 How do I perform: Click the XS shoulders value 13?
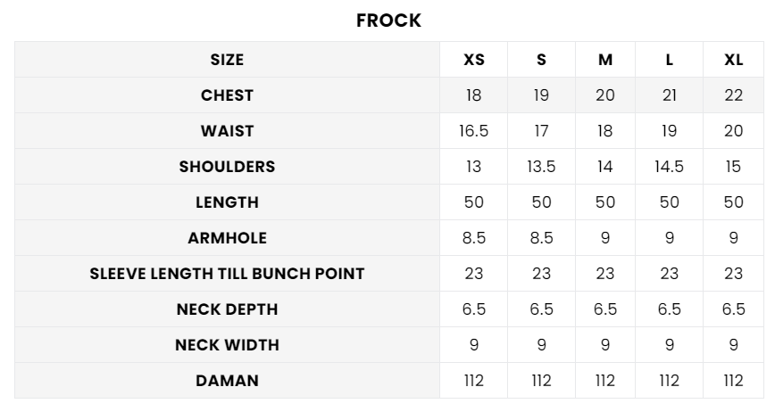[x=474, y=167]
